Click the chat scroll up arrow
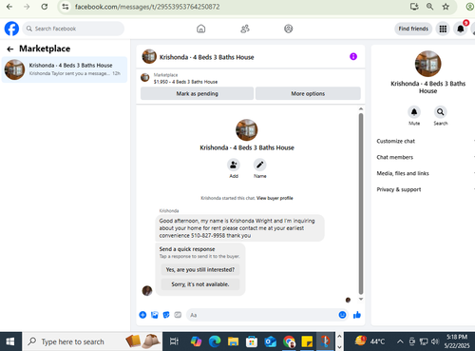The height and width of the screenshot is (351, 475). pyautogui.click(x=361, y=108)
